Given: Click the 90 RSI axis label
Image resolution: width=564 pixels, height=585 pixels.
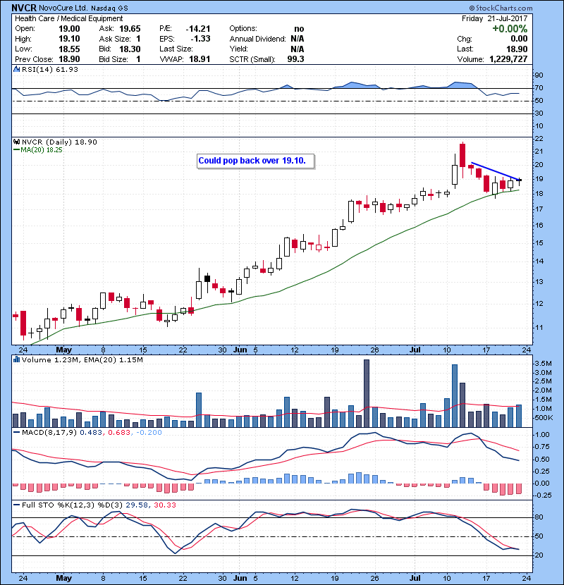Looking at the screenshot, I should tap(539, 75).
